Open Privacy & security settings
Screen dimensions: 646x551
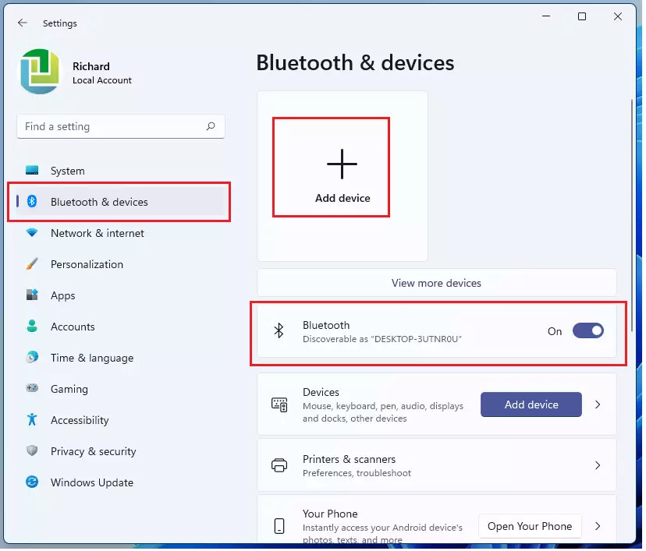[121, 452]
